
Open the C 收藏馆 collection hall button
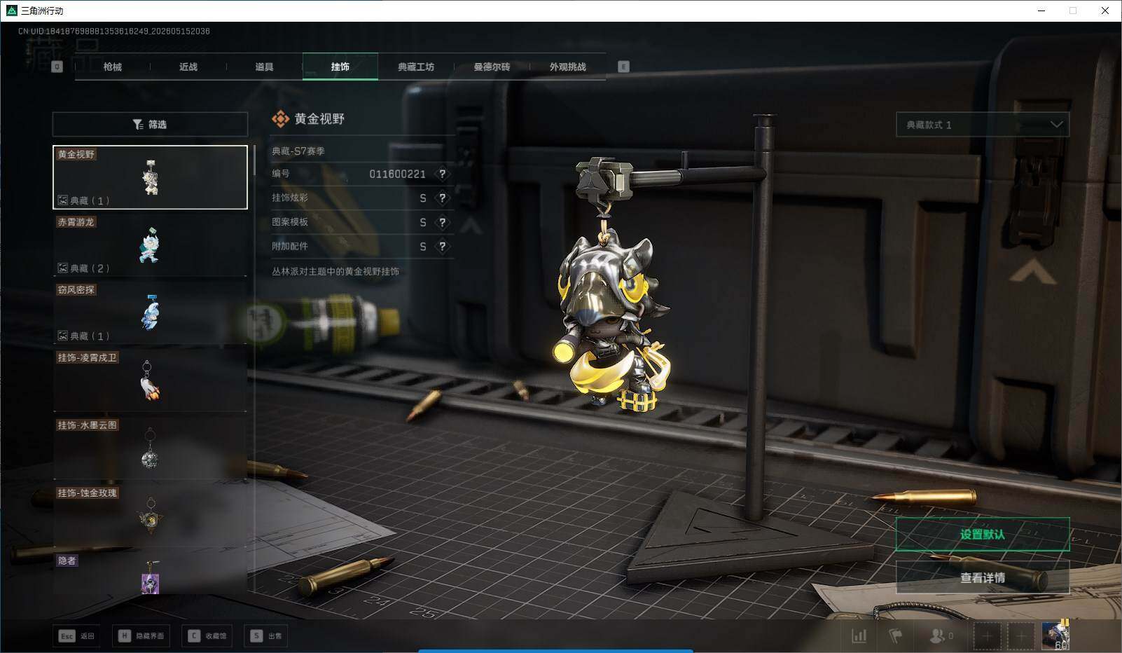pos(207,636)
